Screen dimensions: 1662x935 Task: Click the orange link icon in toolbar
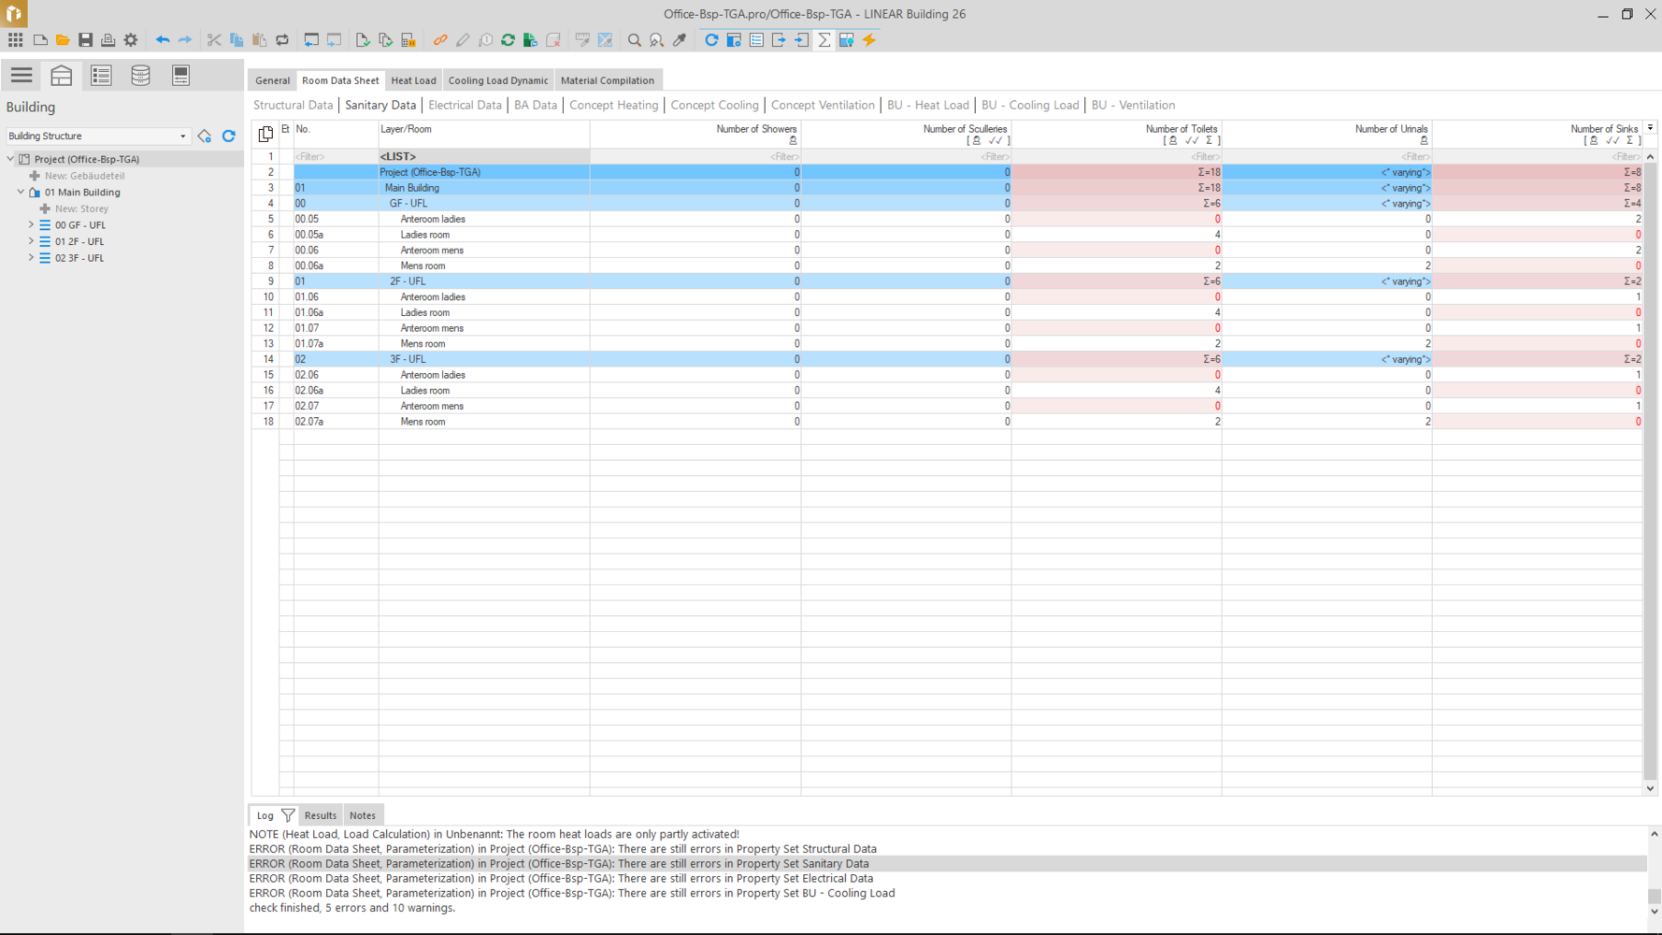pos(440,40)
